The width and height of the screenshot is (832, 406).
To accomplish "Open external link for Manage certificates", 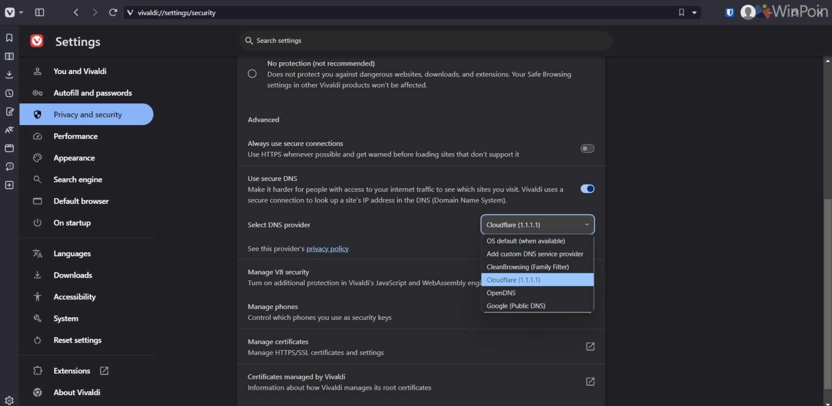I will [x=590, y=346].
